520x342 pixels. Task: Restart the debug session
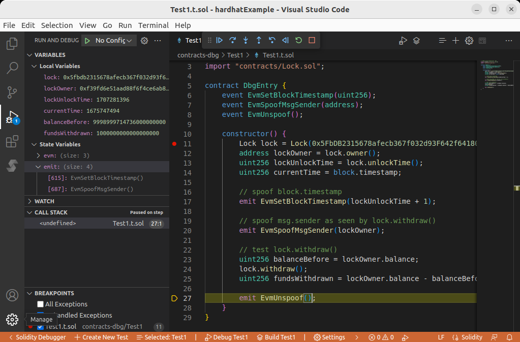click(298, 40)
